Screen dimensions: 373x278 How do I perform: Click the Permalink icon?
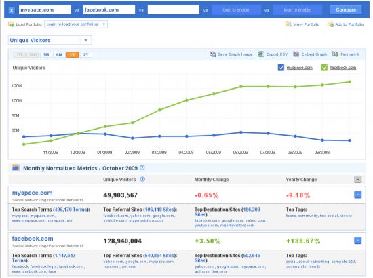tap(335, 54)
